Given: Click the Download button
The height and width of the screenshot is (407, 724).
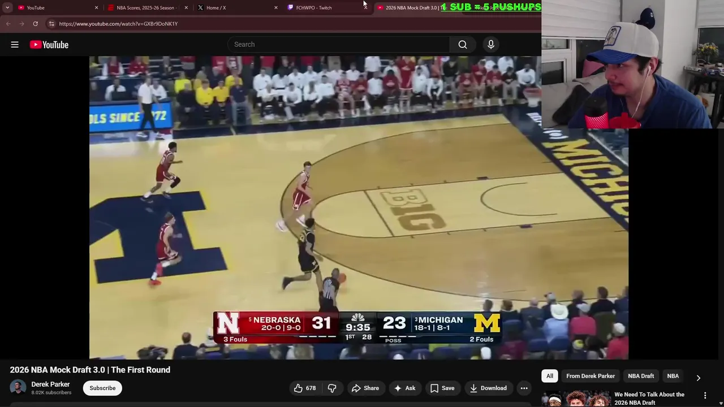Looking at the screenshot, I should [488, 388].
